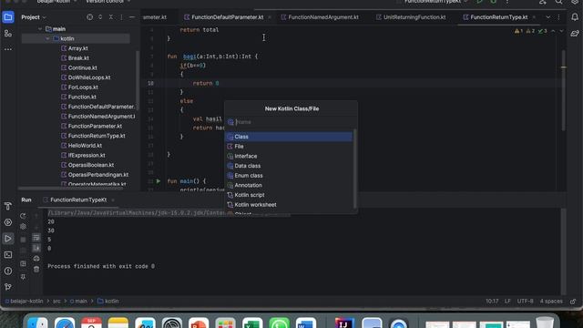Open the Run tool window icon

(8, 239)
